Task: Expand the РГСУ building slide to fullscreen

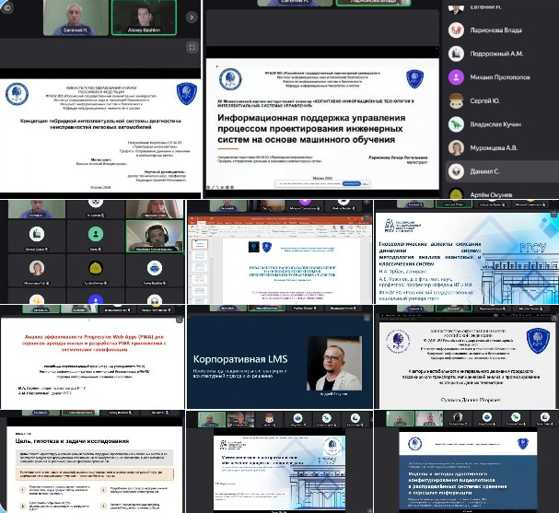Action: [x=553, y=215]
